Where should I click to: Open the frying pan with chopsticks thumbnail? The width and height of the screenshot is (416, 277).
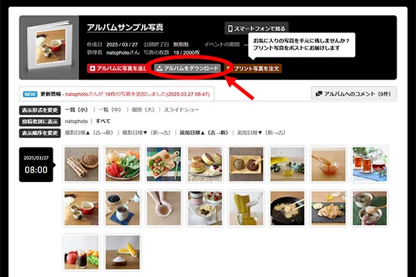point(287,208)
